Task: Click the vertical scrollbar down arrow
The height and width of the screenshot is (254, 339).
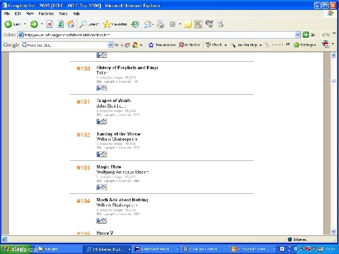Action: coord(333,232)
